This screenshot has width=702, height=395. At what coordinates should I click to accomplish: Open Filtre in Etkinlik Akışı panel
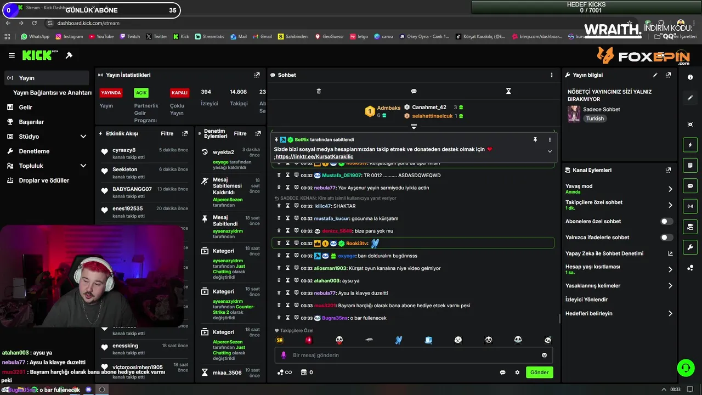coord(167,133)
